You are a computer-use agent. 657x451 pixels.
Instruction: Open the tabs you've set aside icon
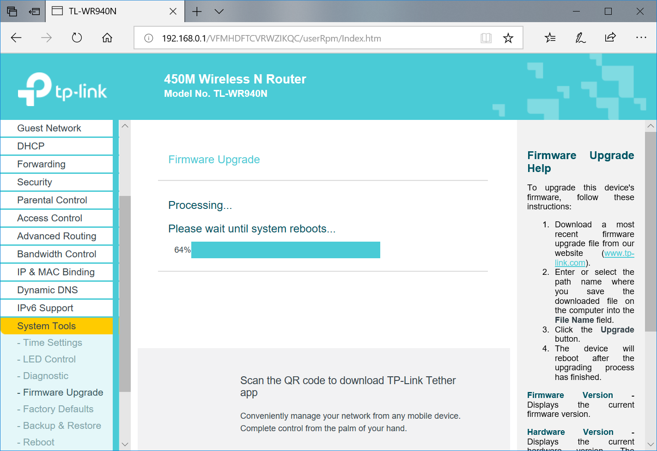click(12, 12)
